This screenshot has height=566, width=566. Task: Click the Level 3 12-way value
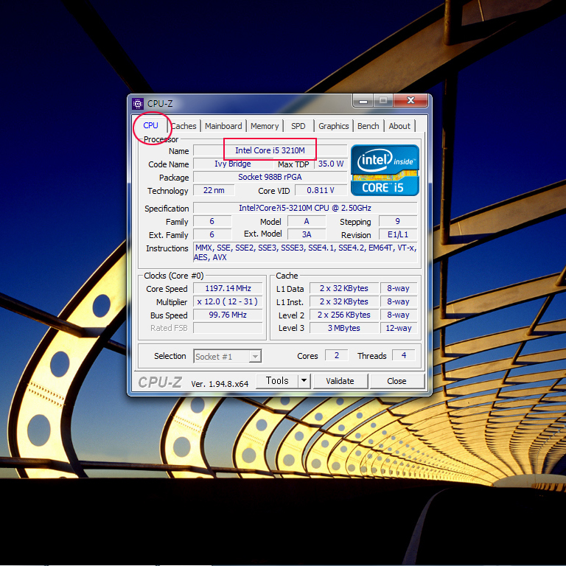tap(399, 328)
